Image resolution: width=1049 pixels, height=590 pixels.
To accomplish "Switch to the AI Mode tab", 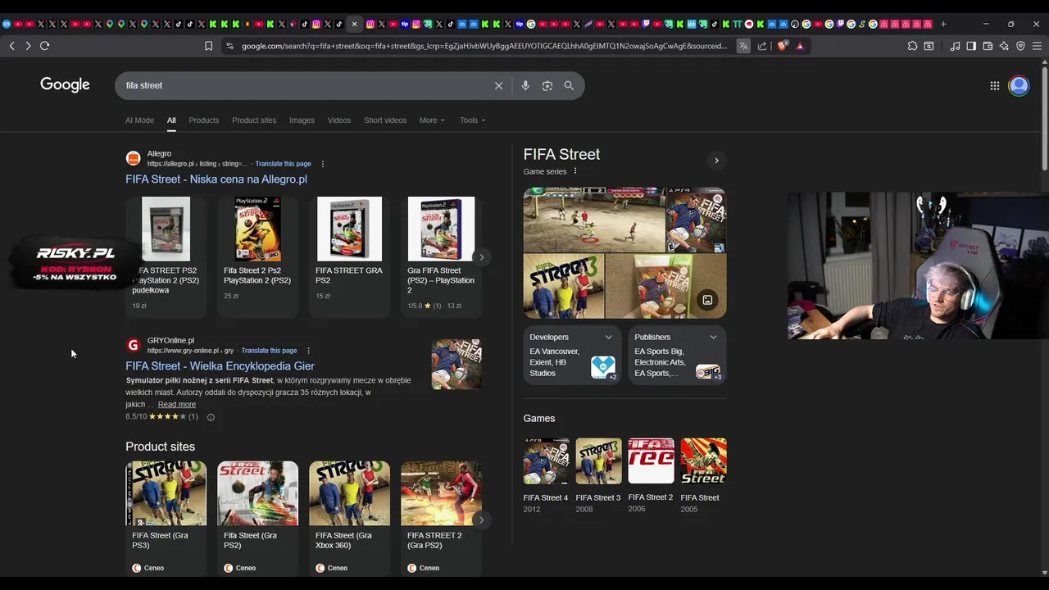I will pyautogui.click(x=139, y=120).
